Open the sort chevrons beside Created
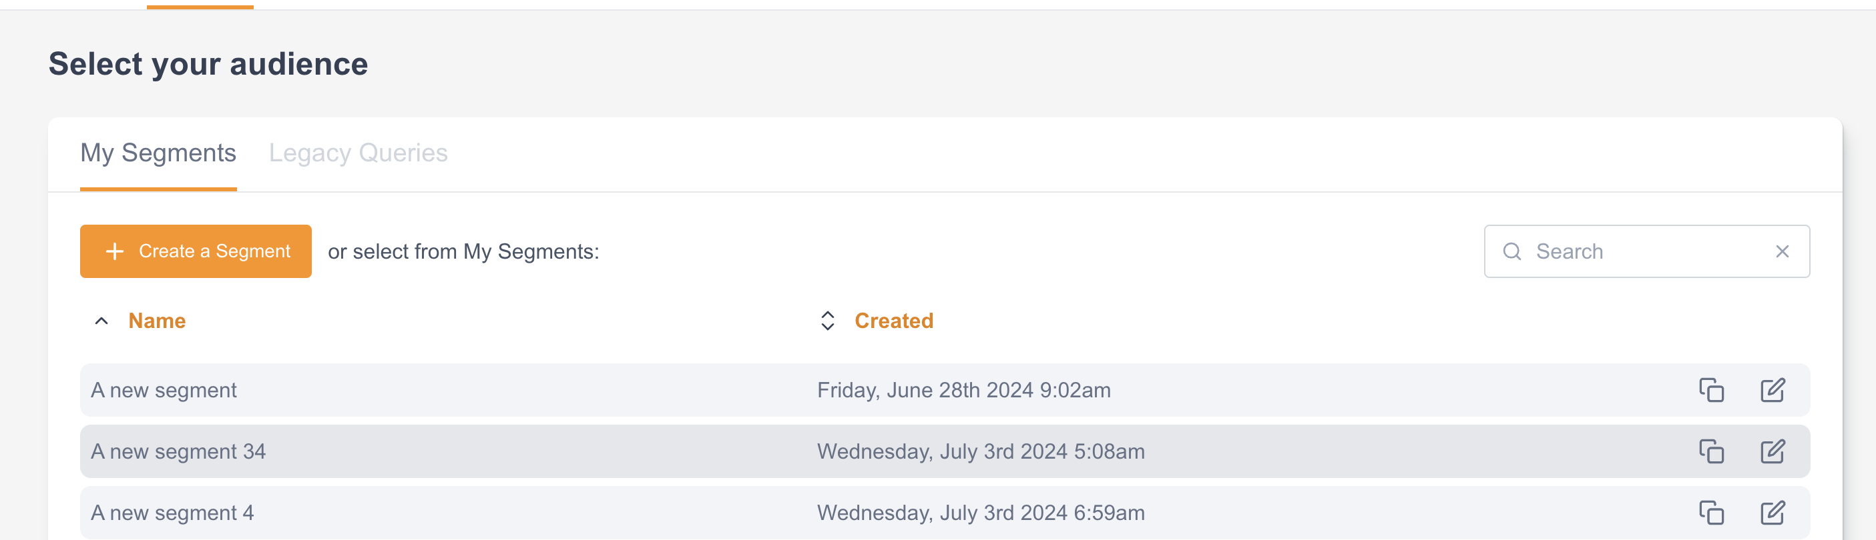This screenshot has height=540, width=1876. [827, 321]
